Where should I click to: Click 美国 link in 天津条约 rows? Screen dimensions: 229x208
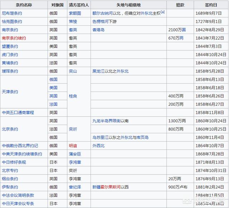(x=53, y=88)
